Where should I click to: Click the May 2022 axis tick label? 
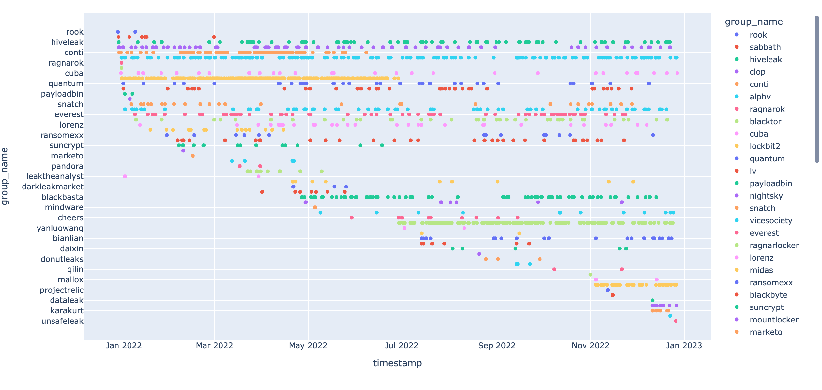(x=308, y=346)
